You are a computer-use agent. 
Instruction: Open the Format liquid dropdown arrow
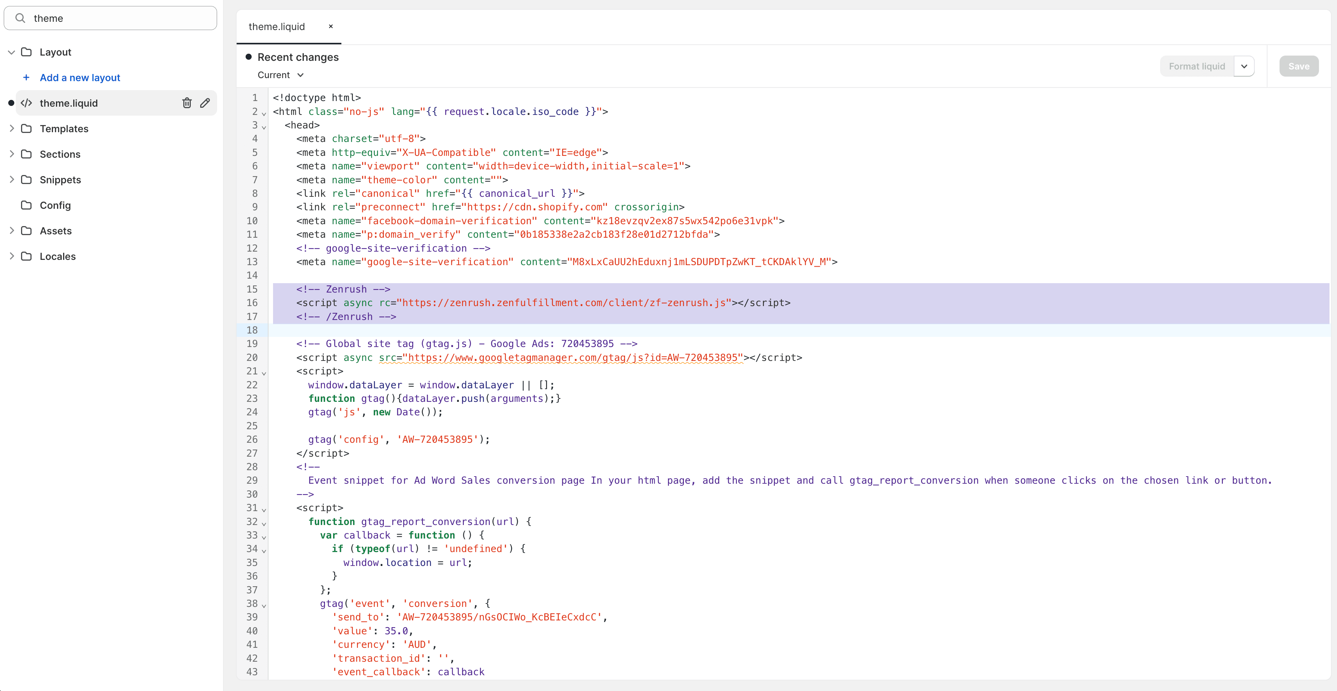coord(1244,66)
